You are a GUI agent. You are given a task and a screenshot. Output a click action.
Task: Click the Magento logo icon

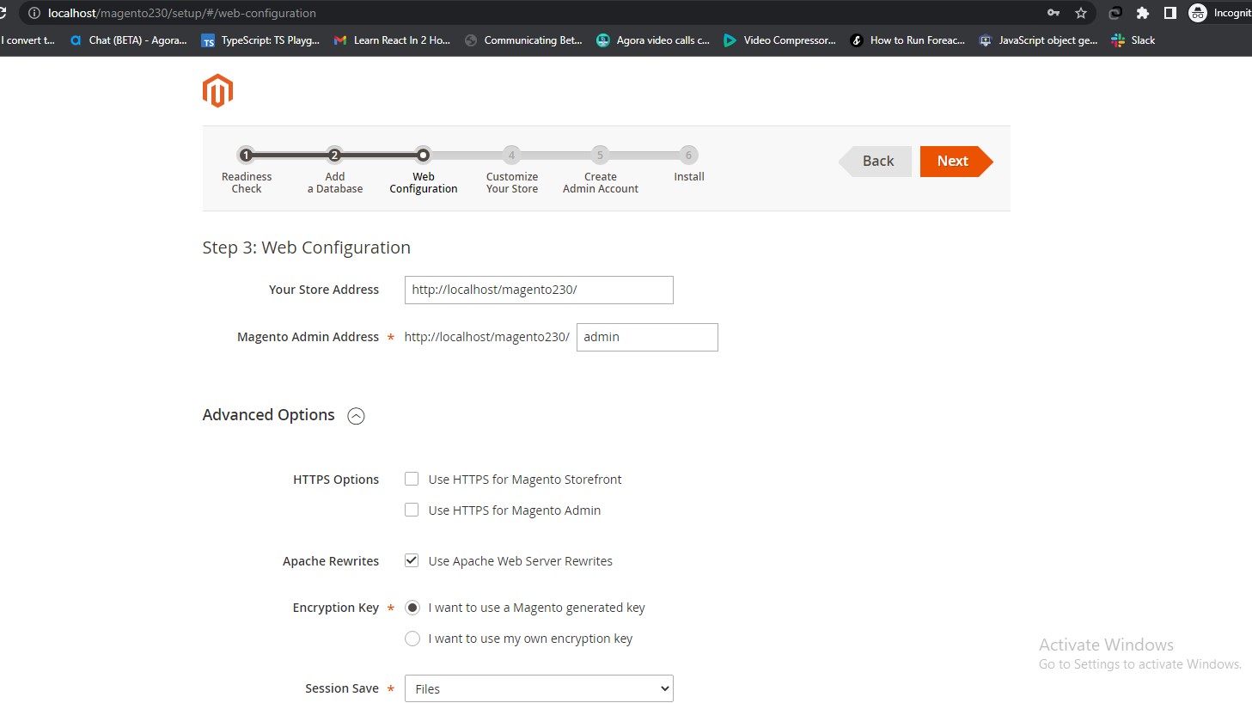tap(217, 89)
